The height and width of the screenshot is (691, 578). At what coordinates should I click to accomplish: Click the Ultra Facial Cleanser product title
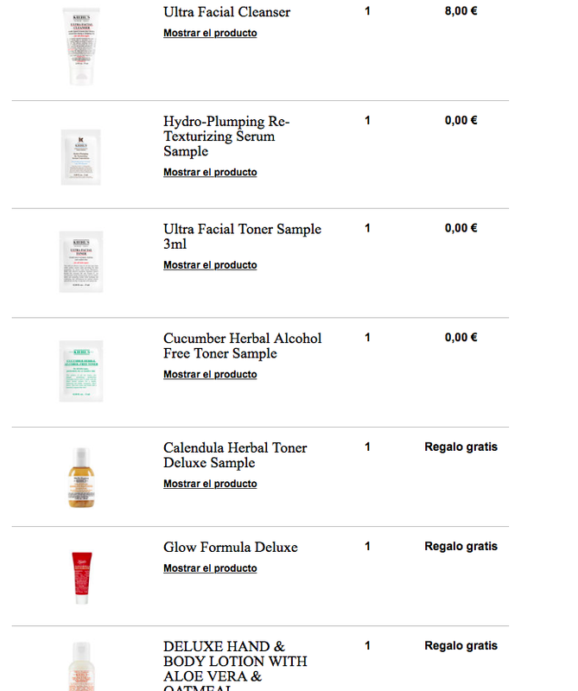pos(226,12)
